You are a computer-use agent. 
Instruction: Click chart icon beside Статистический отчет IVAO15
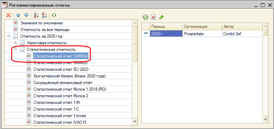click(29, 122)
